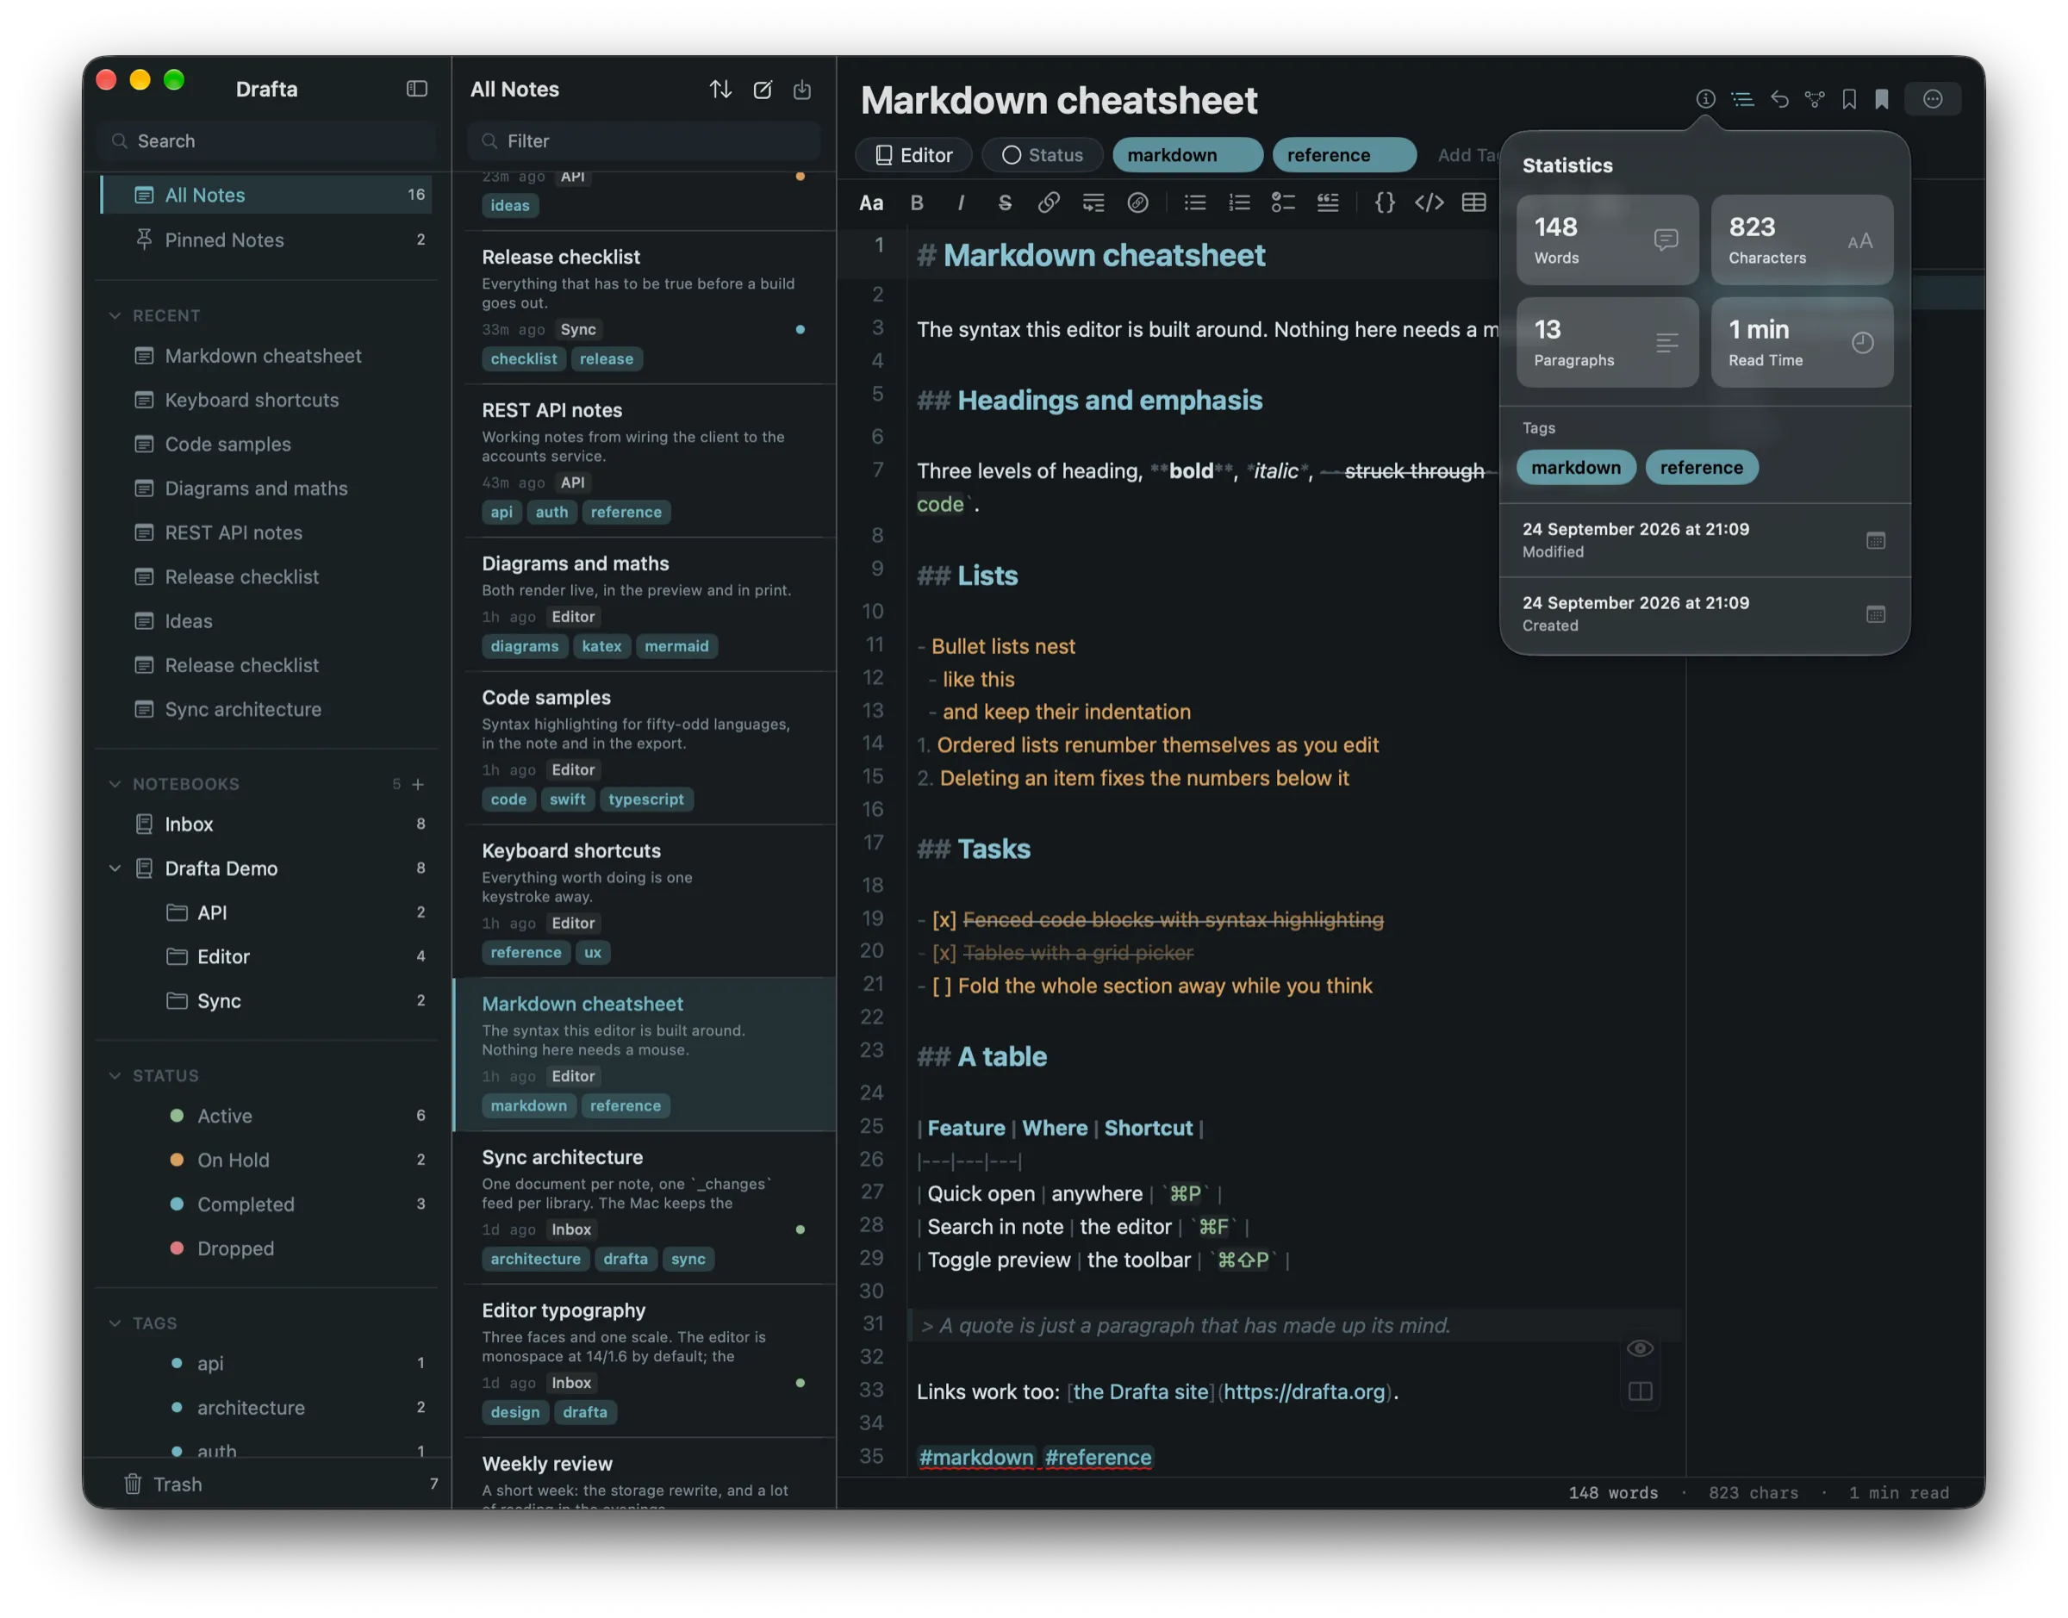Click the katex tag on Diagrams and maths

pyautogui.click(x=601, y=646)
